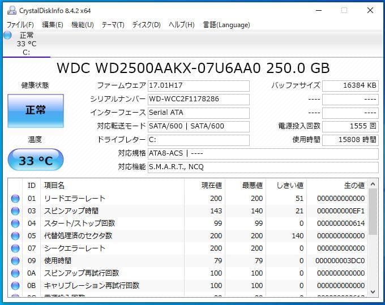This screenshot has height=305, width=385.
Task: Select the リードエラーレート row name
Action: pyautogui.click(x=75, y=198)
